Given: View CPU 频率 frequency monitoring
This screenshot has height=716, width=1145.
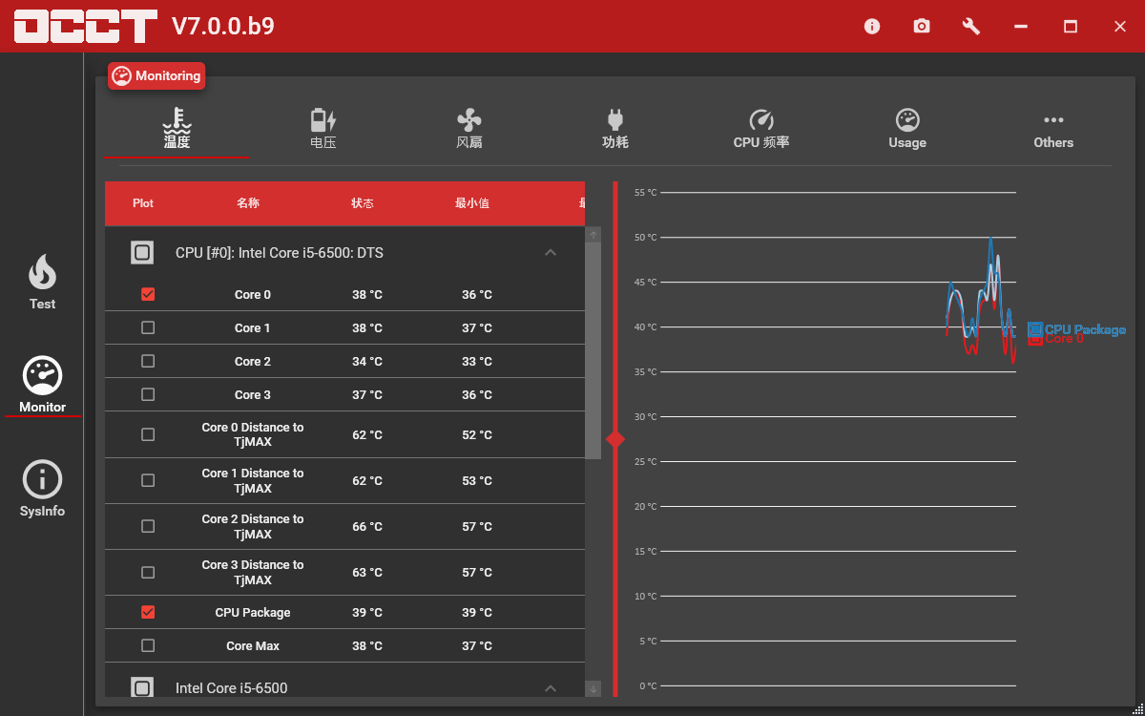Looking at the screenshot, I should point(761,129).
